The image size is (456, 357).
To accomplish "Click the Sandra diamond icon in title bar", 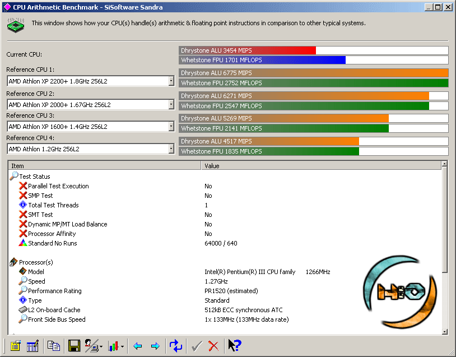I will 7,7.
